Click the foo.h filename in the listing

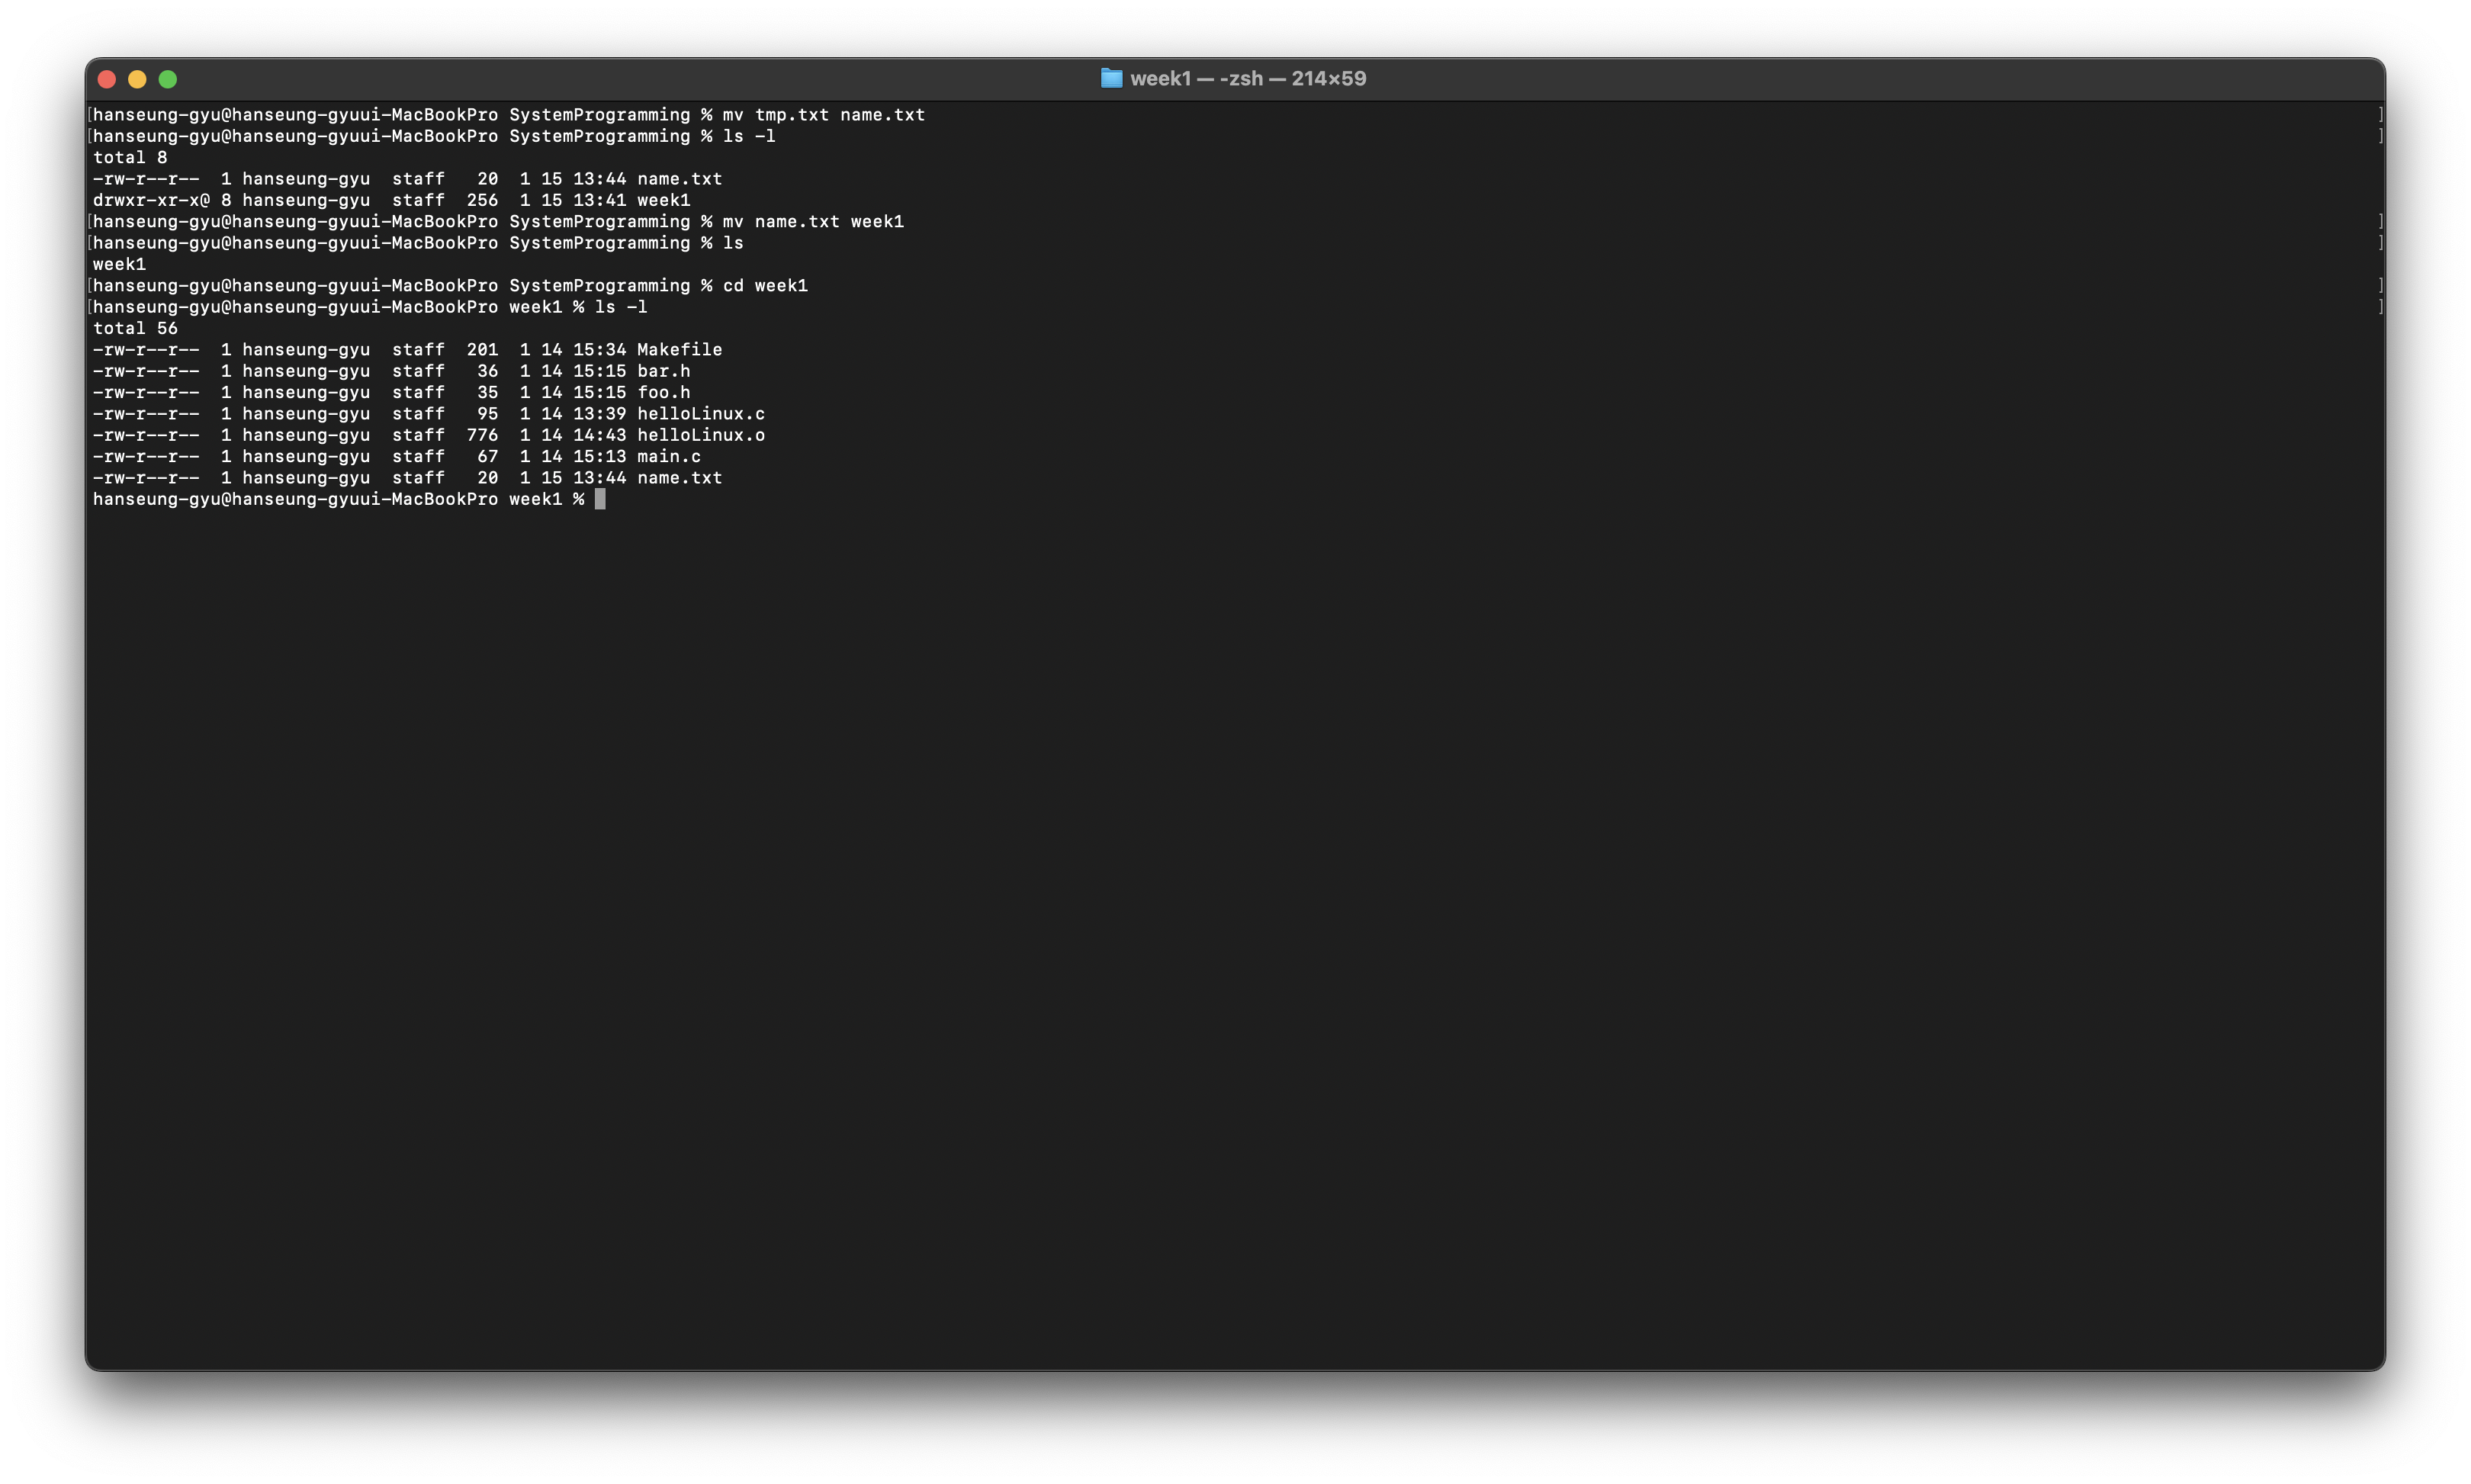coord(663,392)
